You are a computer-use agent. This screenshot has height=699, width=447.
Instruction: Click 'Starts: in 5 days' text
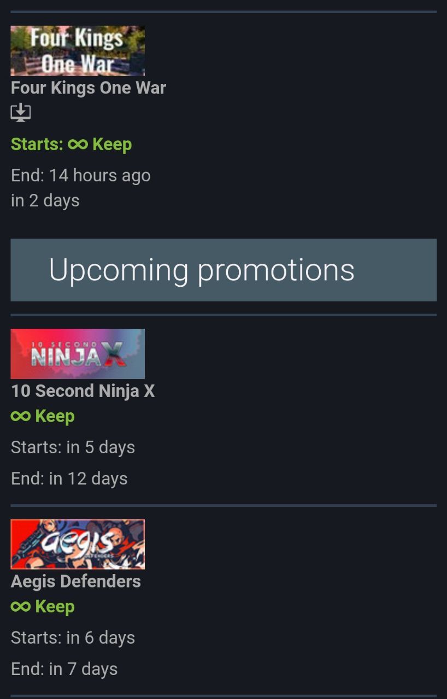(x=73, y=447)
